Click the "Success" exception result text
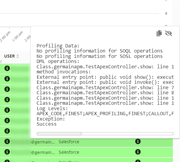This screenshot has width=180, height=162. pyautogui.click(x=46, y=124)
